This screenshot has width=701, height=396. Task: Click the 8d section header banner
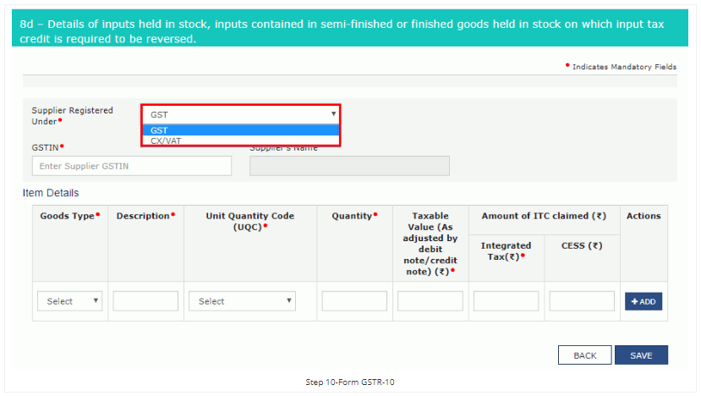pyautogui.click(x=350, y=31)
